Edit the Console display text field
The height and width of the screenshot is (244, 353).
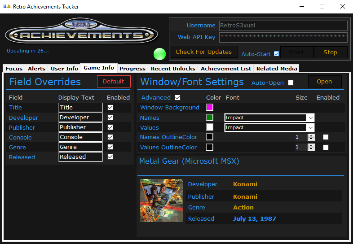[80, 137]
